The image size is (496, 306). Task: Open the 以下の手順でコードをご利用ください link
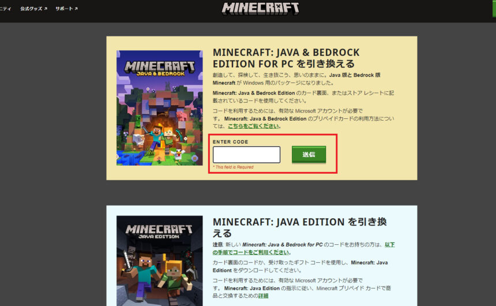(x=304, y=249)
